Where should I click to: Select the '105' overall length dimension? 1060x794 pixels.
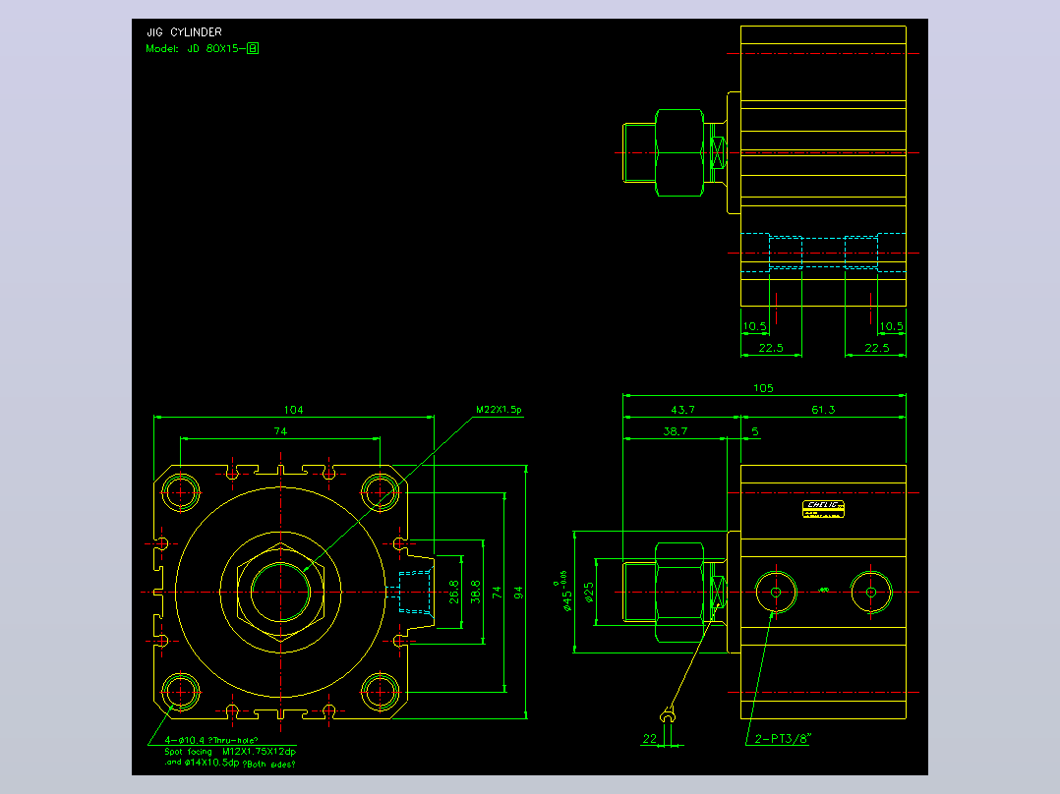[763, 388]
